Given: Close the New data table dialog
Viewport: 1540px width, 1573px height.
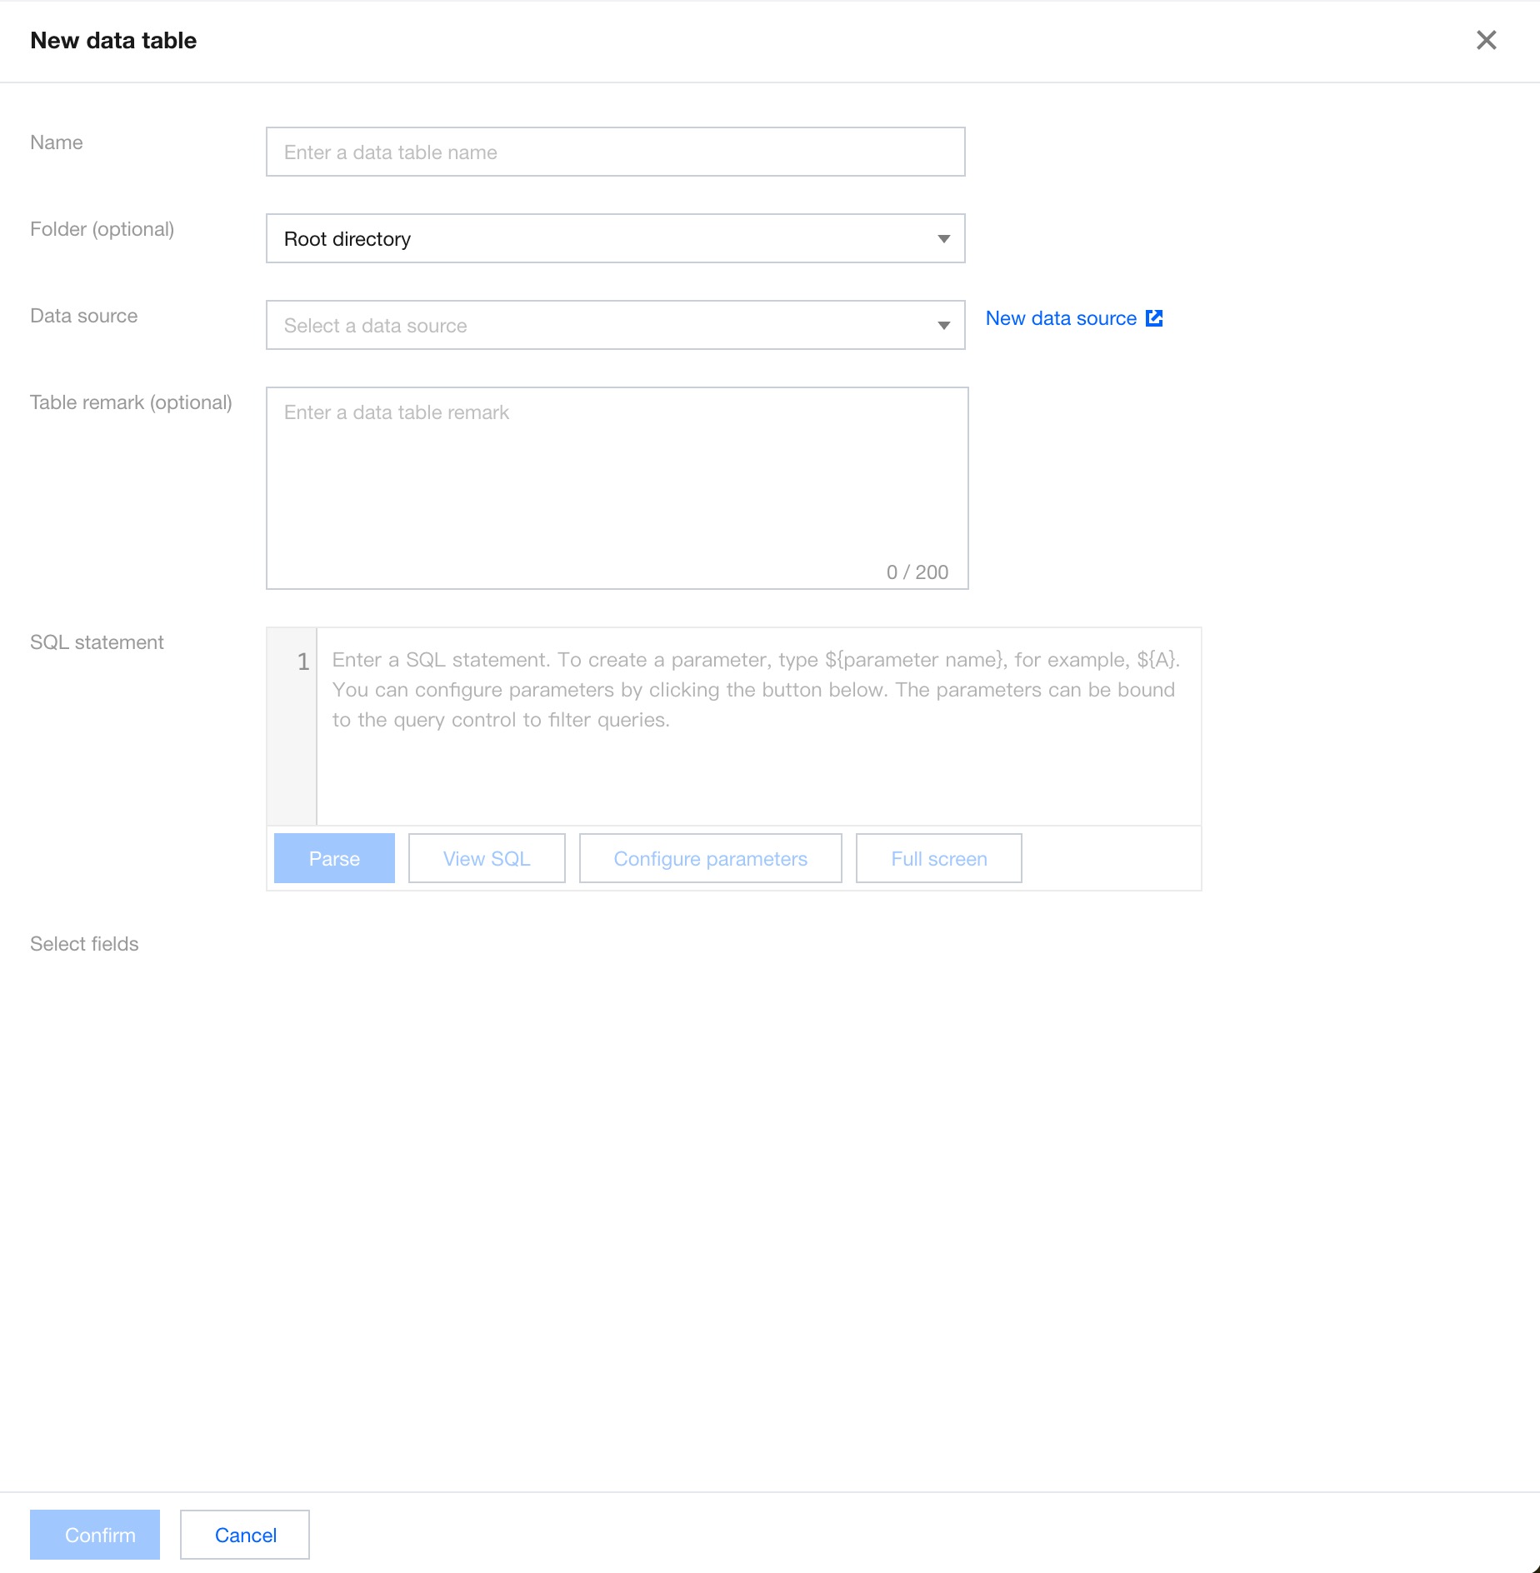Looking at the screenshot, I should (x=1486, y=40).
